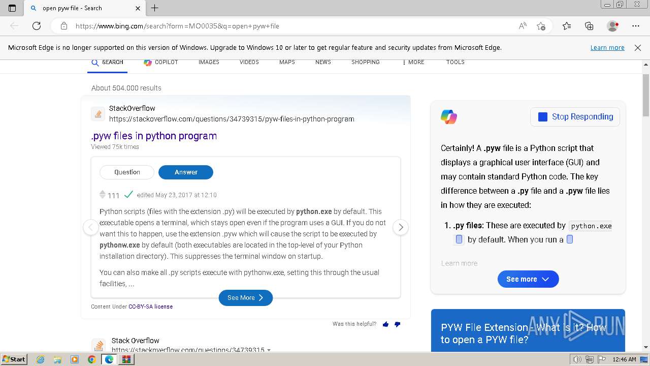This screenshot has height=366, width=650.
Task: Click the tab actions menu icon
Action: pos(12,8)
